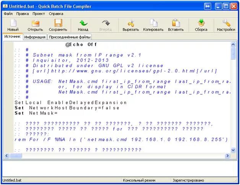
Task: Click the gnu.org licenses URL line
Action: click(125, 71)
